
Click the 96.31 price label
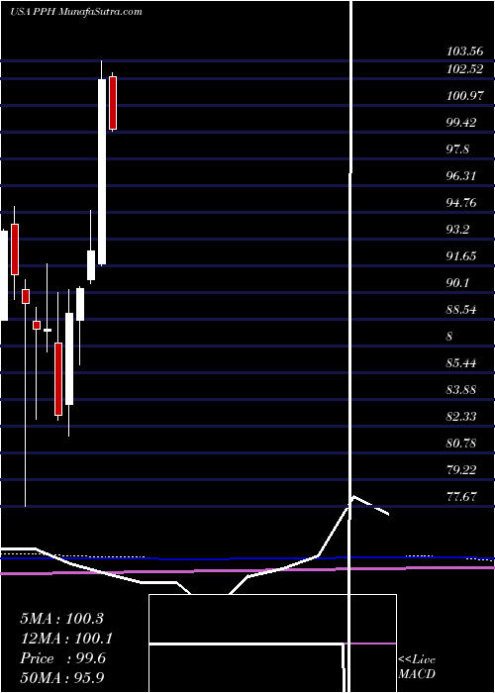click(461, 176)
